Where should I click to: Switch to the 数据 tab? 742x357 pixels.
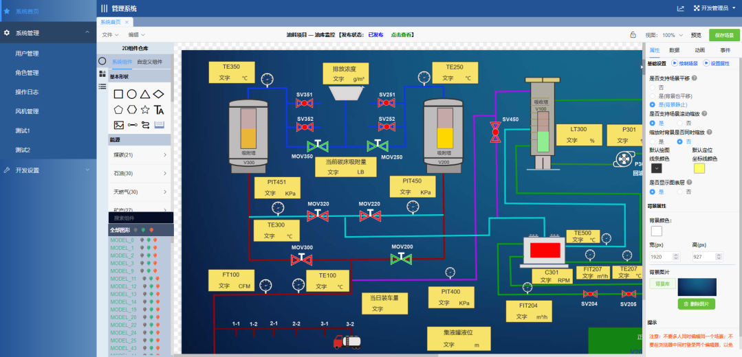[x=674, y=50]
